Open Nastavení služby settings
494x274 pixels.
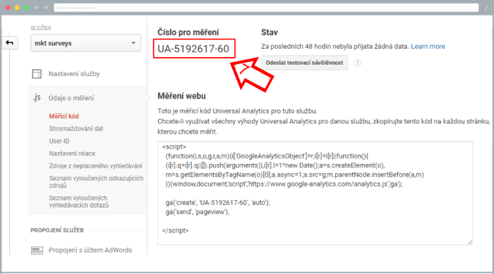(74, 74)
